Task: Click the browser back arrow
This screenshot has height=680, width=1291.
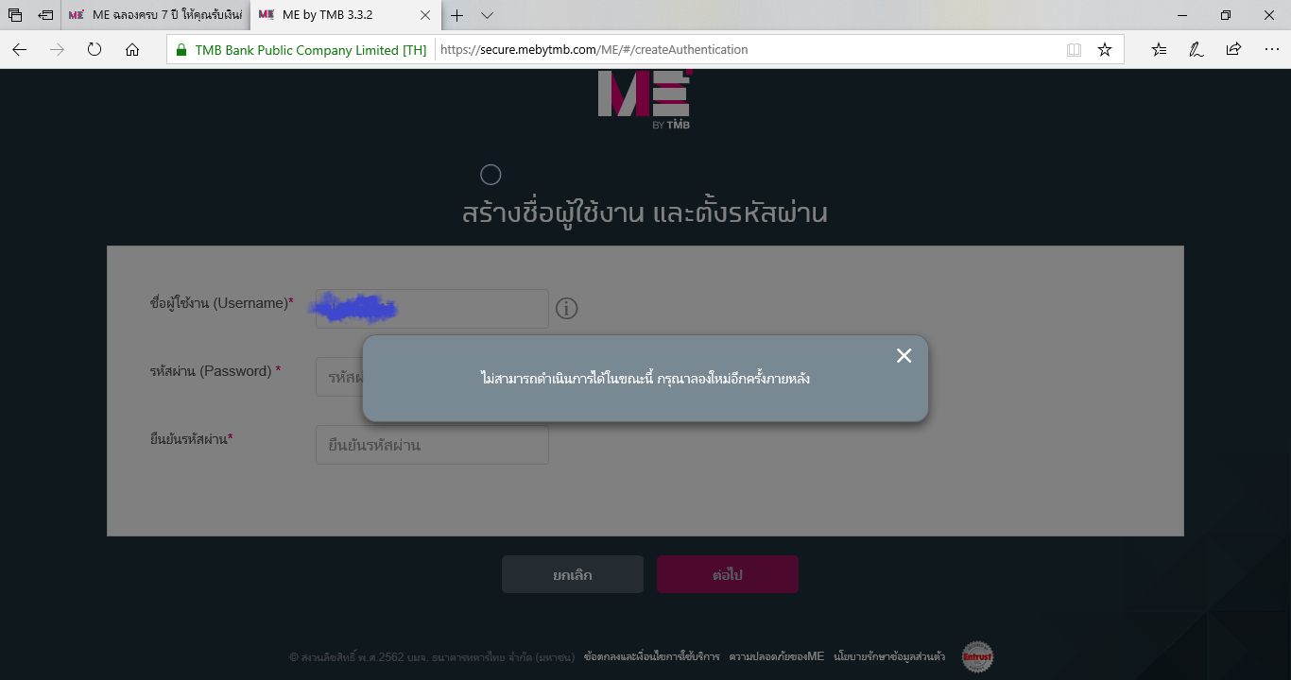Action: point(19,50)
